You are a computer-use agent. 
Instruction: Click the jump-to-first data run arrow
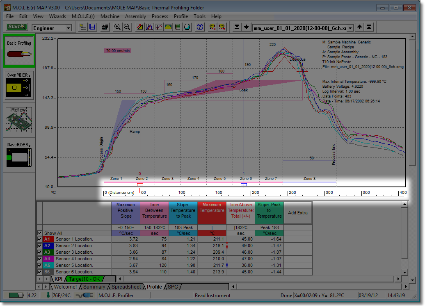point(369,27)
